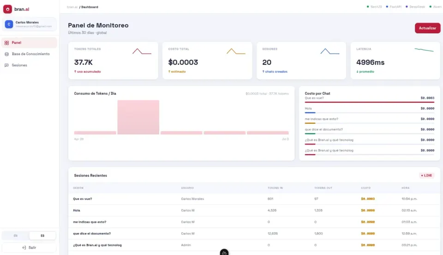Image resolution: width=443 pixels, height=255 pixels.
Task: Click 'Hola' session row in table
Action: pyautogui.click(x=254, y=210)
